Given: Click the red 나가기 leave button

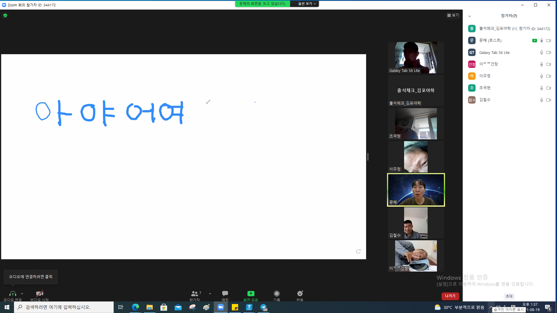Looking at the screenshot, I should pos(450,296).
